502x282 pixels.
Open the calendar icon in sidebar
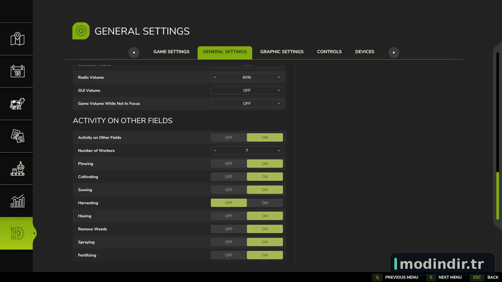[18, 71]
